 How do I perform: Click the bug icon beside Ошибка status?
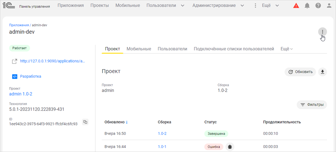[230, 147]
